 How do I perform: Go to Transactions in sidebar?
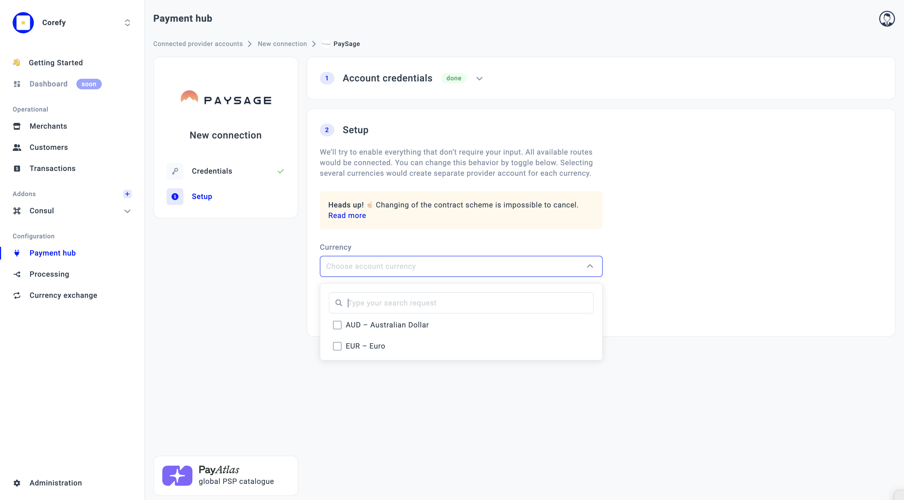(52, 168)
